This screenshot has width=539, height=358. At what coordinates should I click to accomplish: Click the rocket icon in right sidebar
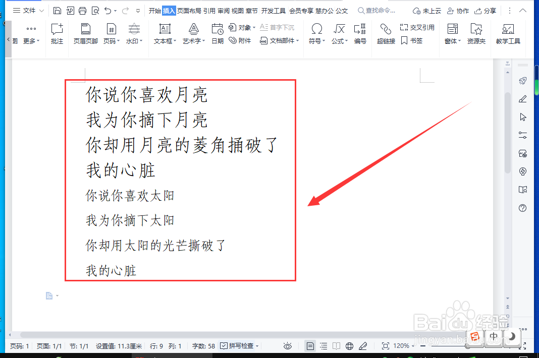pyautogui.click(x=523, y=81)
